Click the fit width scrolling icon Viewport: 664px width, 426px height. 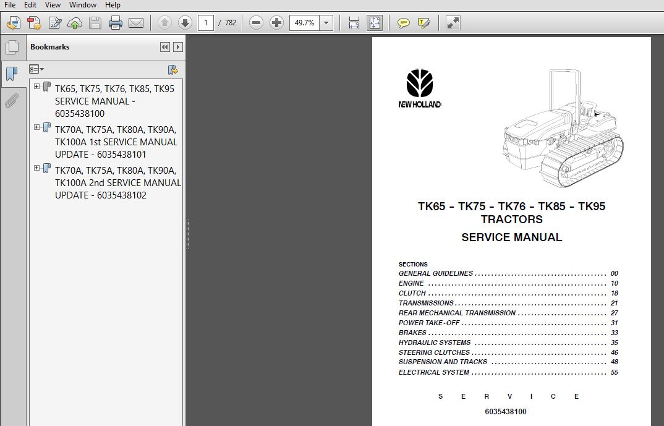pos(354,23)
